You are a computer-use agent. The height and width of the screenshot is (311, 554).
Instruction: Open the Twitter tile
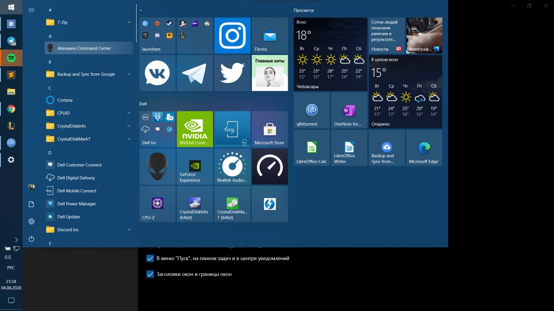click(232, 73)
